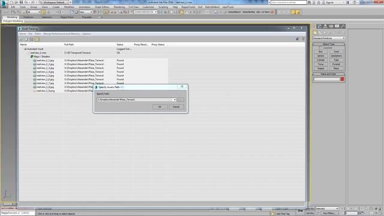
Task: Click the 3ds Max application logo button
Action: [4, 4]
